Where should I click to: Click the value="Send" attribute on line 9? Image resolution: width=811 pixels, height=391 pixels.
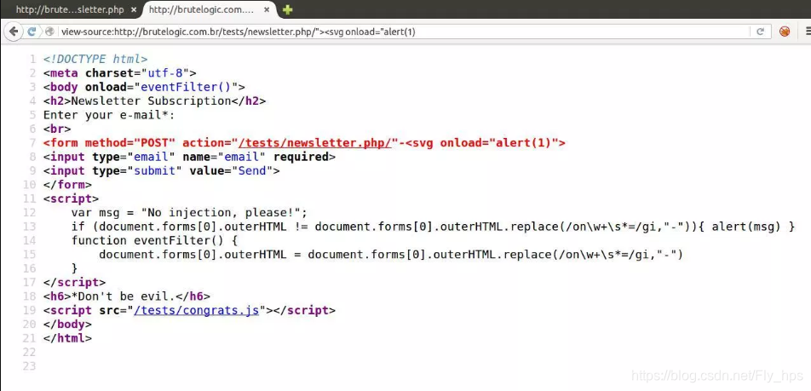231,170
